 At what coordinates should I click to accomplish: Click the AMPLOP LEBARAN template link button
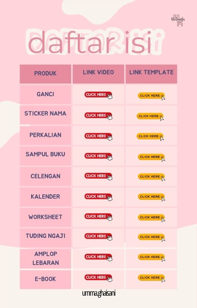151,257
